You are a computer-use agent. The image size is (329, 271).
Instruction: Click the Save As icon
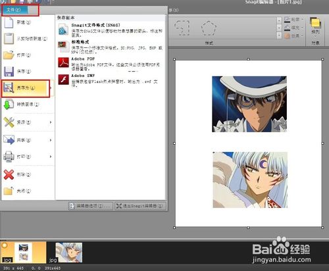[9, 88]
